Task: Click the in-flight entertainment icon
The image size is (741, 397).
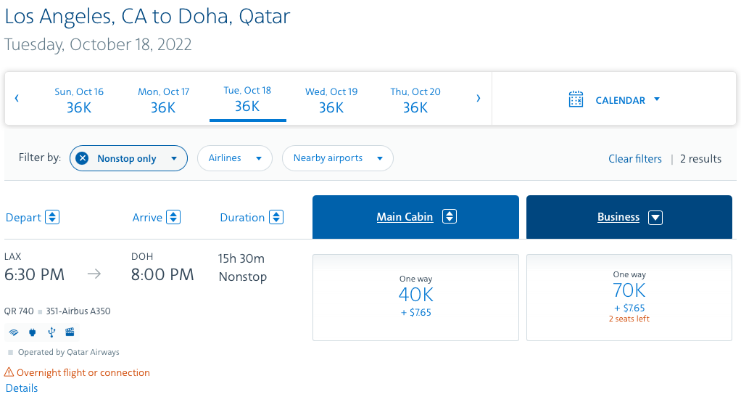Action: 70,332
